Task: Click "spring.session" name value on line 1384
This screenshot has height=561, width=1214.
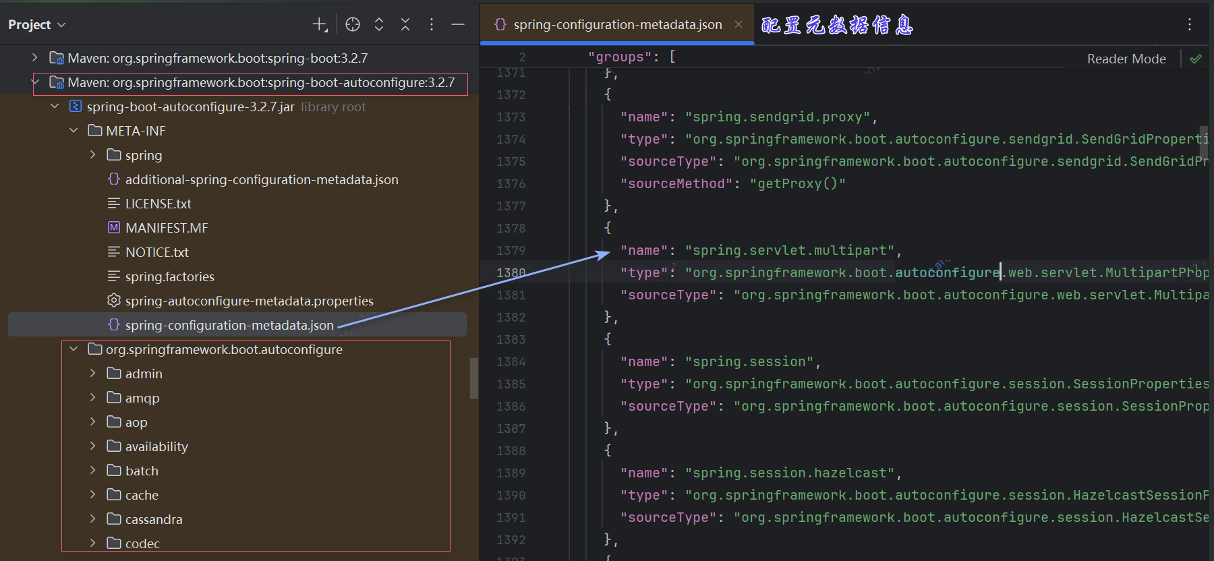Action: click(x=749, y=361)
